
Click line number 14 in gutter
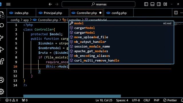coord(15,85)
